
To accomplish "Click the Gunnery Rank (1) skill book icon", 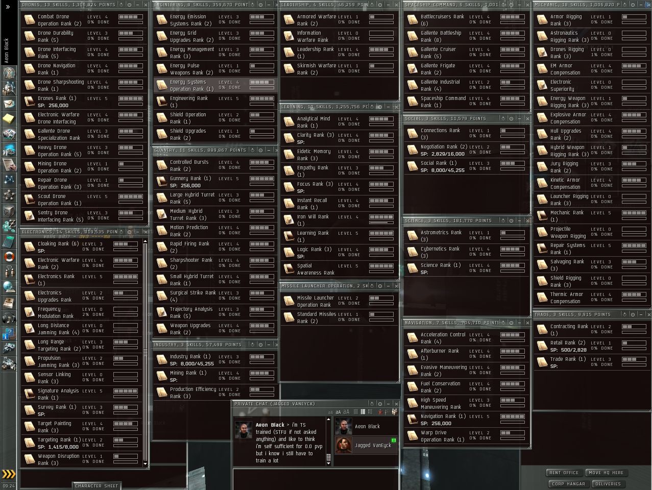I will 162,182.
